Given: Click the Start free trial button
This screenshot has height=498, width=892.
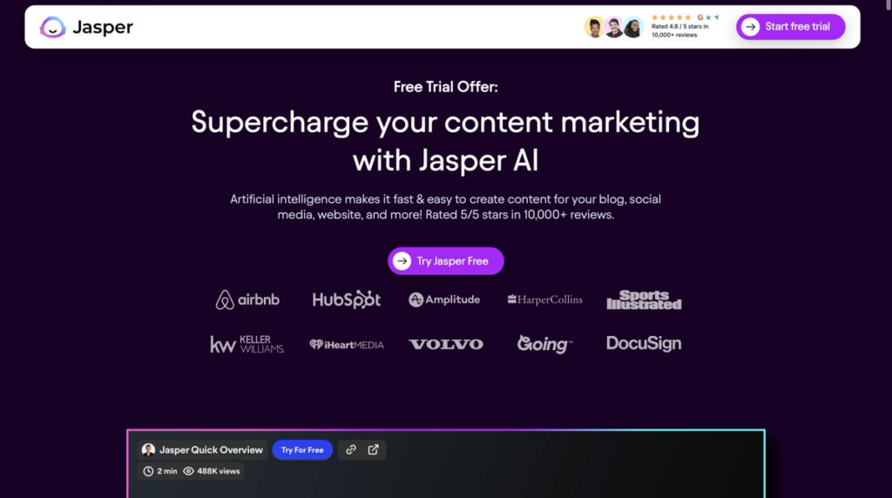Looking at the screenshot, I should pos(790,27).
